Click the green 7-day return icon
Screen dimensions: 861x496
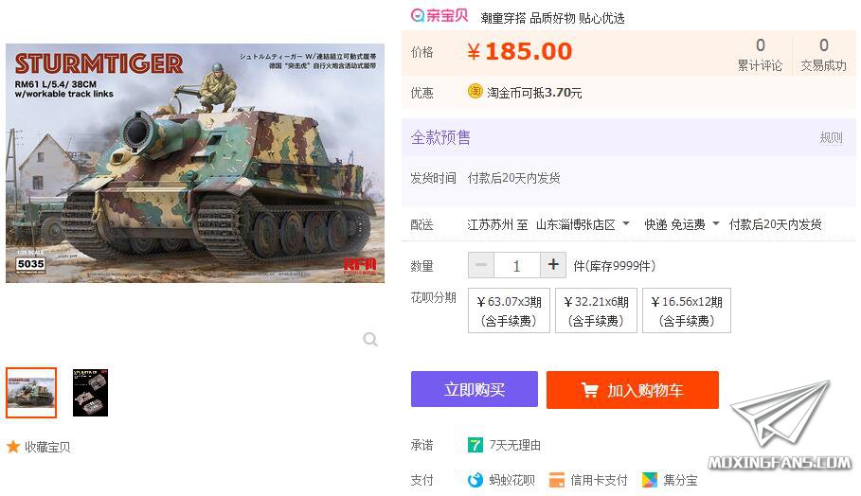coord(475,445)
